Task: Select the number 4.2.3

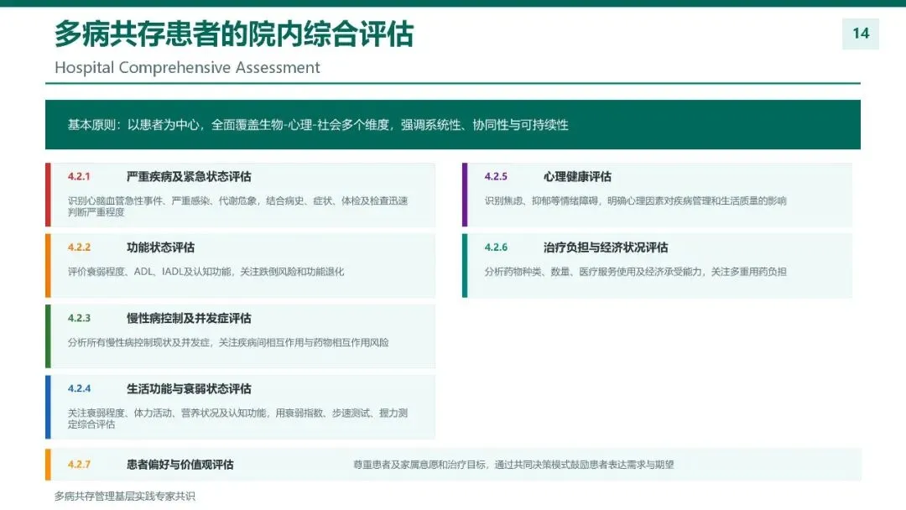Action: coord(79,318)
